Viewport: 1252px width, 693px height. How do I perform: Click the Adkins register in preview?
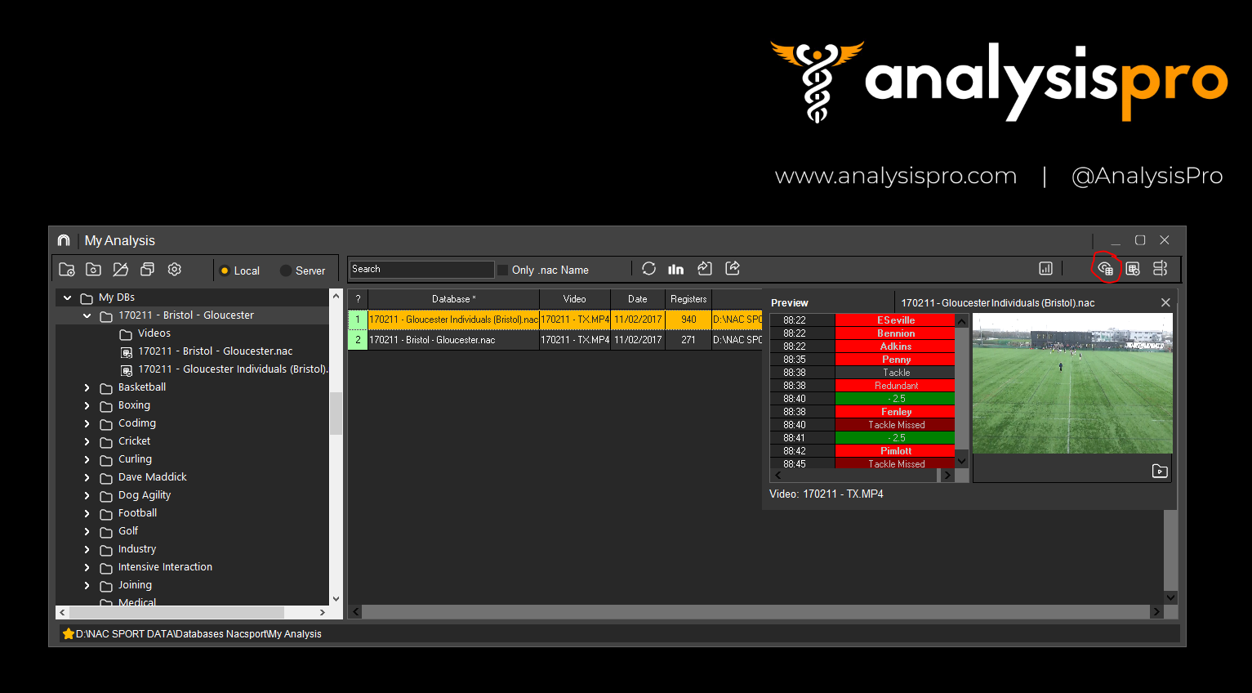coord(895,346)
